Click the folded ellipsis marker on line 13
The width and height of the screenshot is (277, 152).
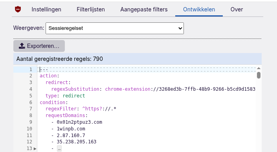coord(59,148)
